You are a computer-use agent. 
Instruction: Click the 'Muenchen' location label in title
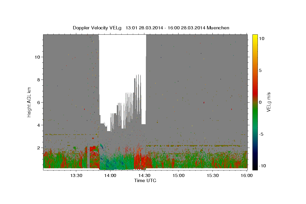pos(218,28)
